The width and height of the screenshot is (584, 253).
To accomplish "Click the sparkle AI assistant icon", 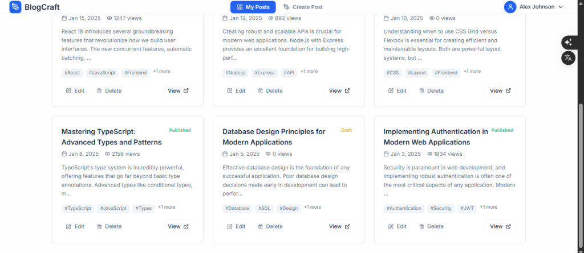I will pyautogui.click(x=568, y=43).
